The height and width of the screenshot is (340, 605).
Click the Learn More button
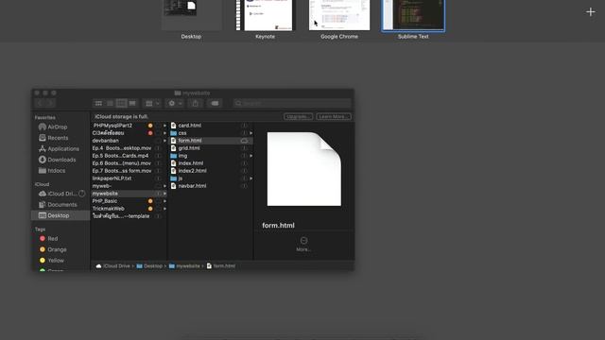pos(334,116)
